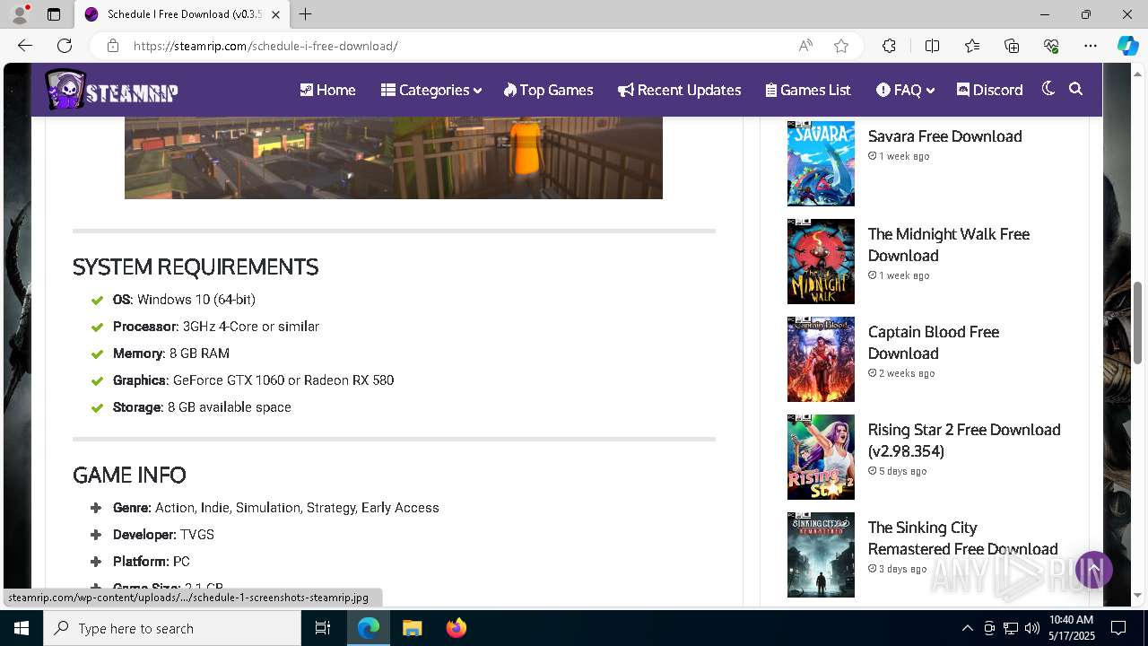Viewport: 1148px width, 646px height.
Task: Click the SYSTEM REQUIREMENTS heading
Action: 196,267
